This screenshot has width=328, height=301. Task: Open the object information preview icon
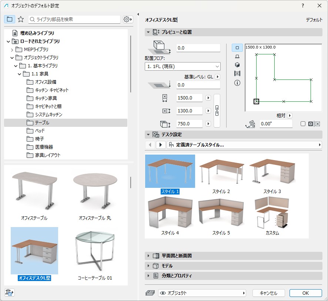click(237, 83)
